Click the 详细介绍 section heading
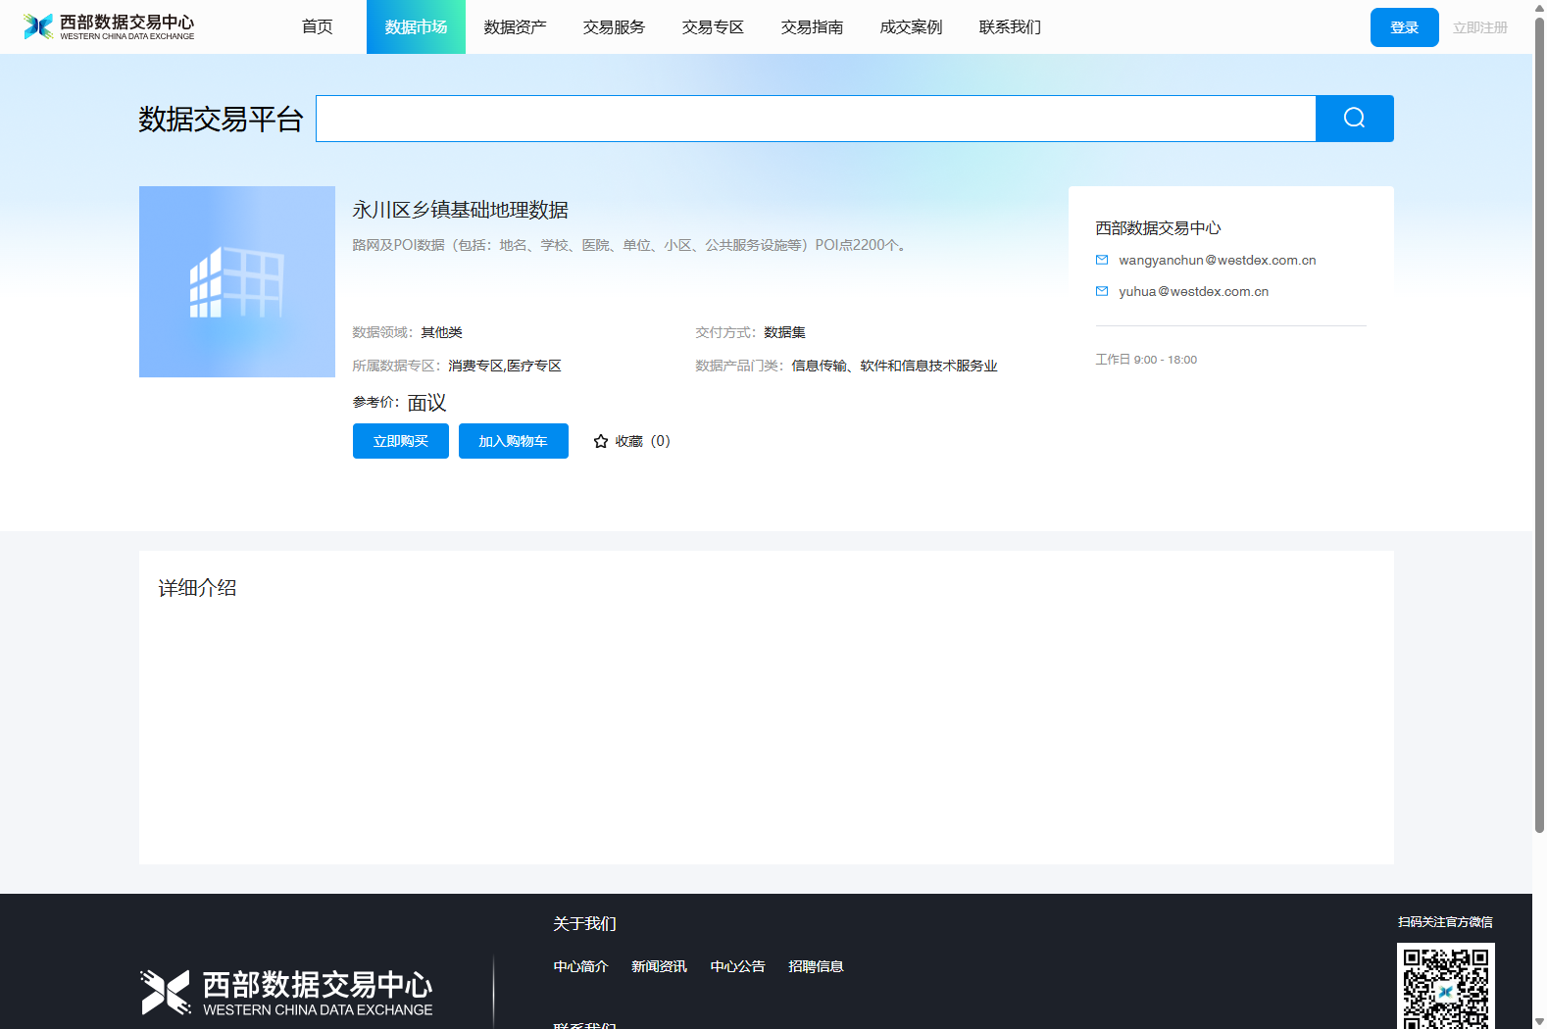Image resolution: width=1547 pixels, height=1029 pixels. pyautogui.click(x=197, y=588)
